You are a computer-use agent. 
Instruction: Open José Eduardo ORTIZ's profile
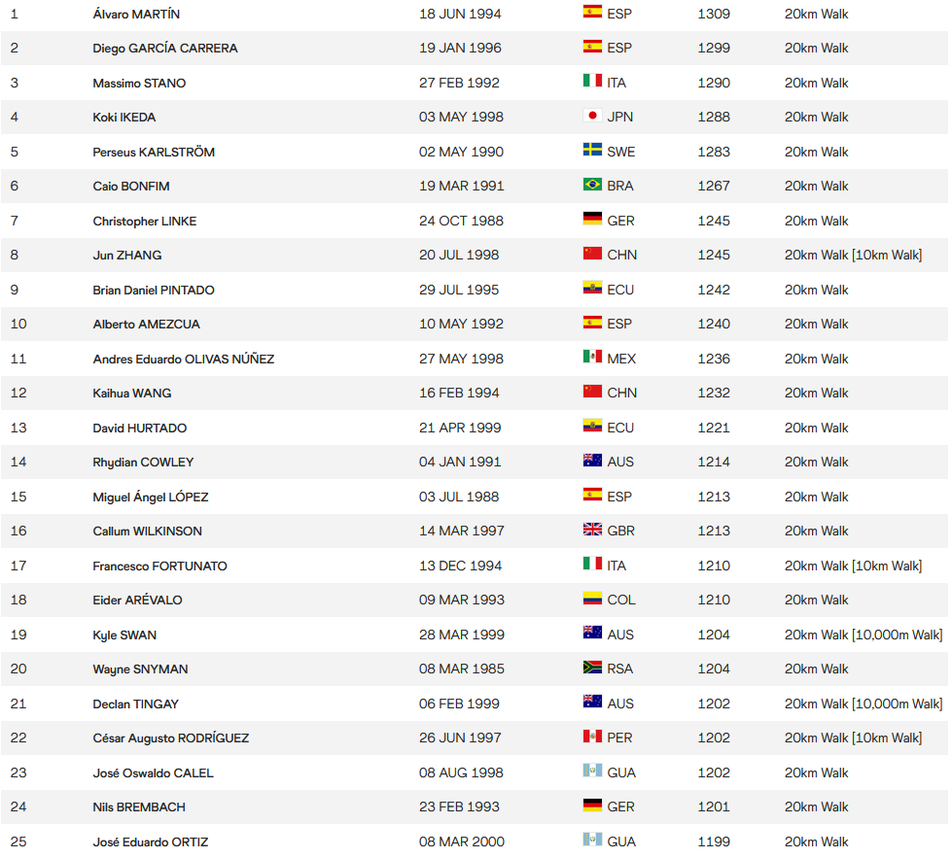(151, 842)
